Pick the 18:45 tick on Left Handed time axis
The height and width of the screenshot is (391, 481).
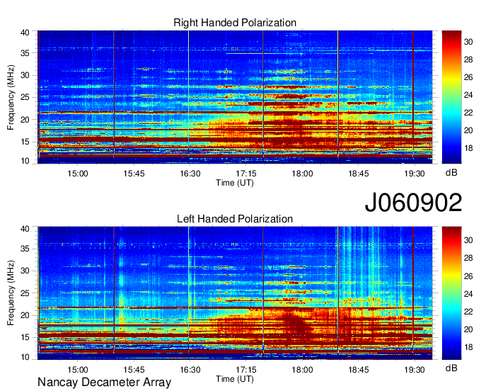[359, 370]
